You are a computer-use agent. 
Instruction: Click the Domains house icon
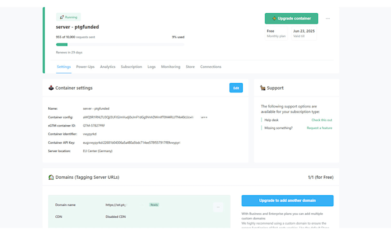tap(51, 177)
